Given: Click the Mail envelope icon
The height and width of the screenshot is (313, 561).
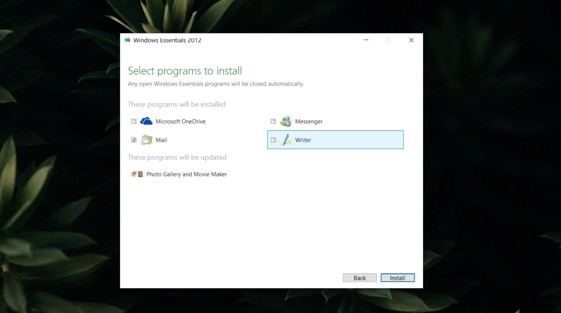Looking at the screenshot, I should coord(146,140).
